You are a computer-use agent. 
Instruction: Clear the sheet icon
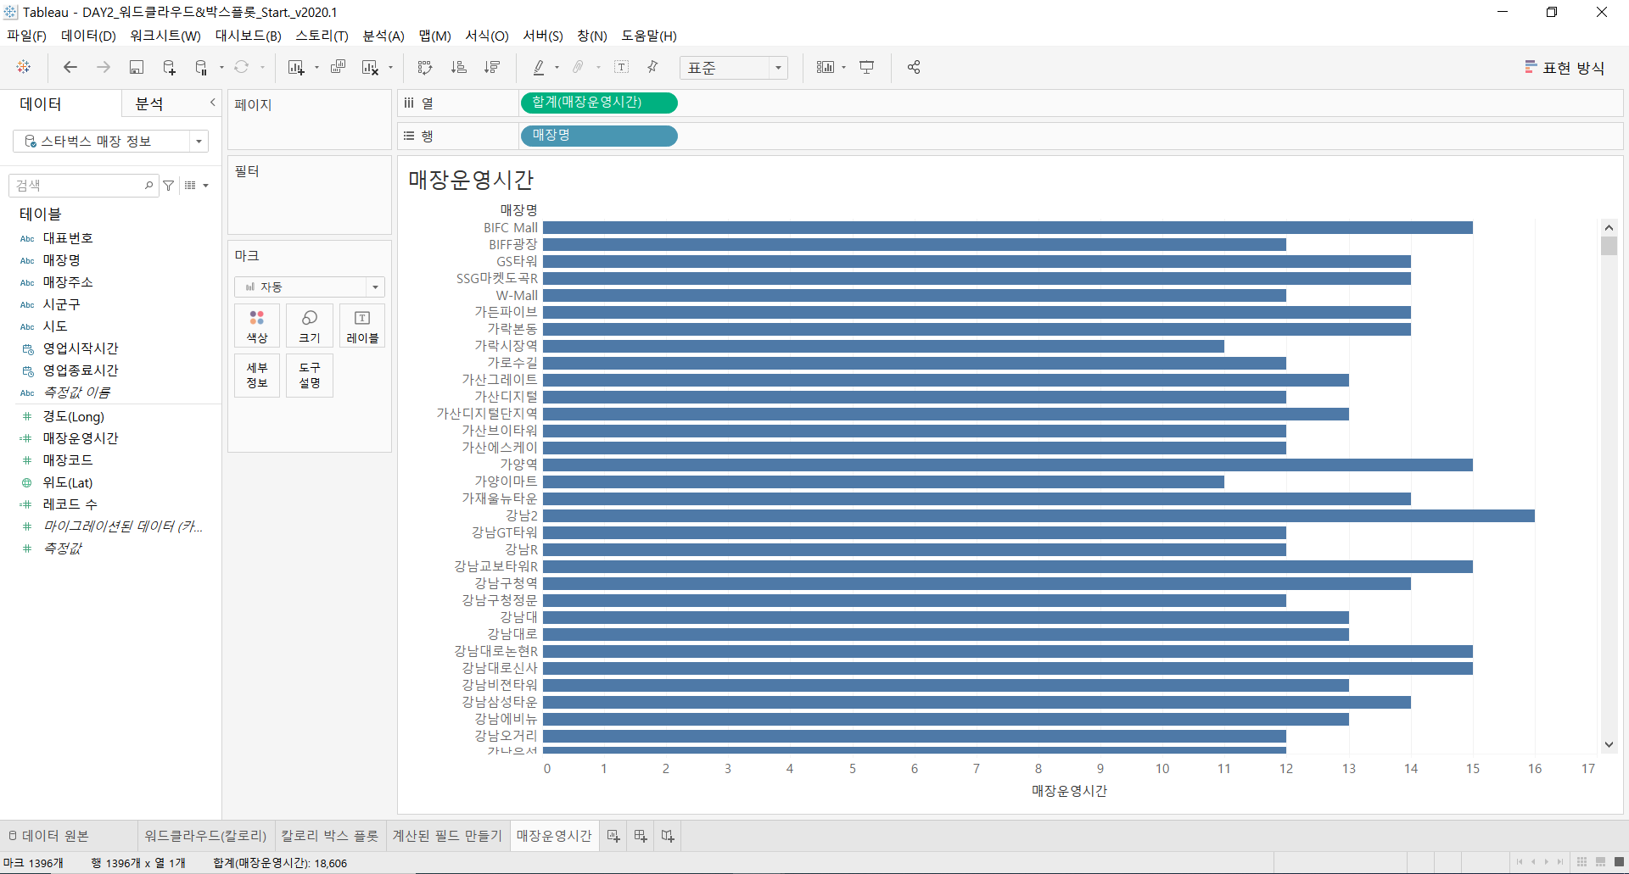click(x=370, y=67)
